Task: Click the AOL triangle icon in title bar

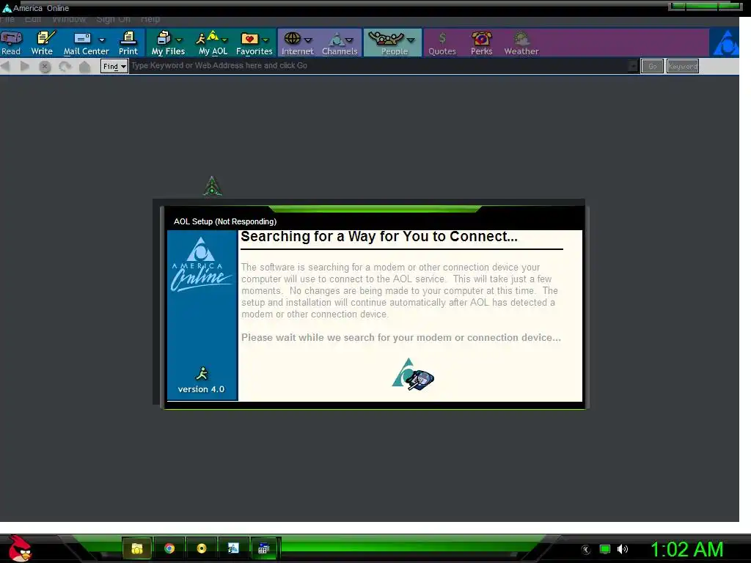Action: [7, 8]
